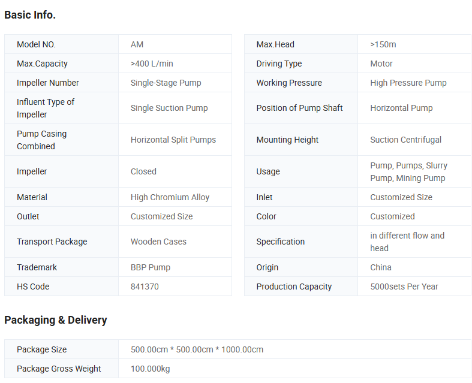Select the Single-Stage Pump value
Image resolution: width=472 pixels, height=383 pixels.
click(x=166, y=83)
